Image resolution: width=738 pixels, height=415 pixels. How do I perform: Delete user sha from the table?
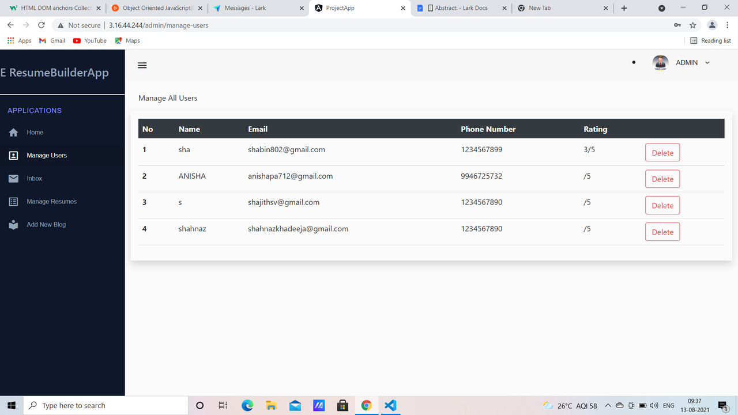tap(662, 152)
